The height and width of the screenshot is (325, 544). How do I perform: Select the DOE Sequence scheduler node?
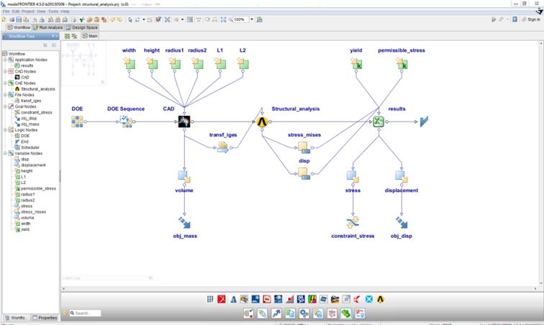125,122
